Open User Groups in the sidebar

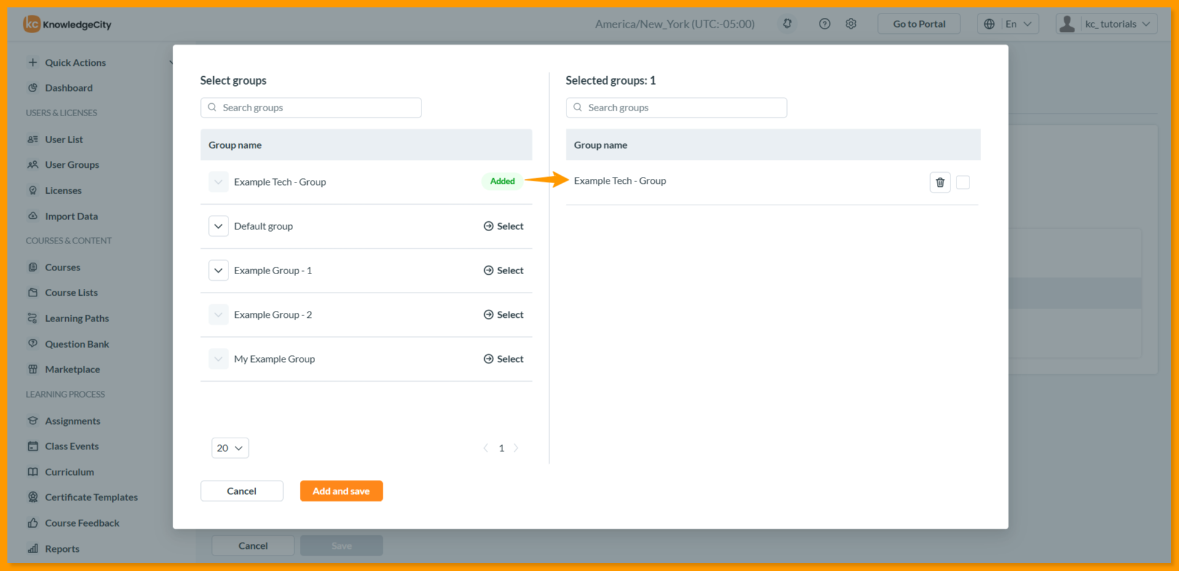[71, 165]
